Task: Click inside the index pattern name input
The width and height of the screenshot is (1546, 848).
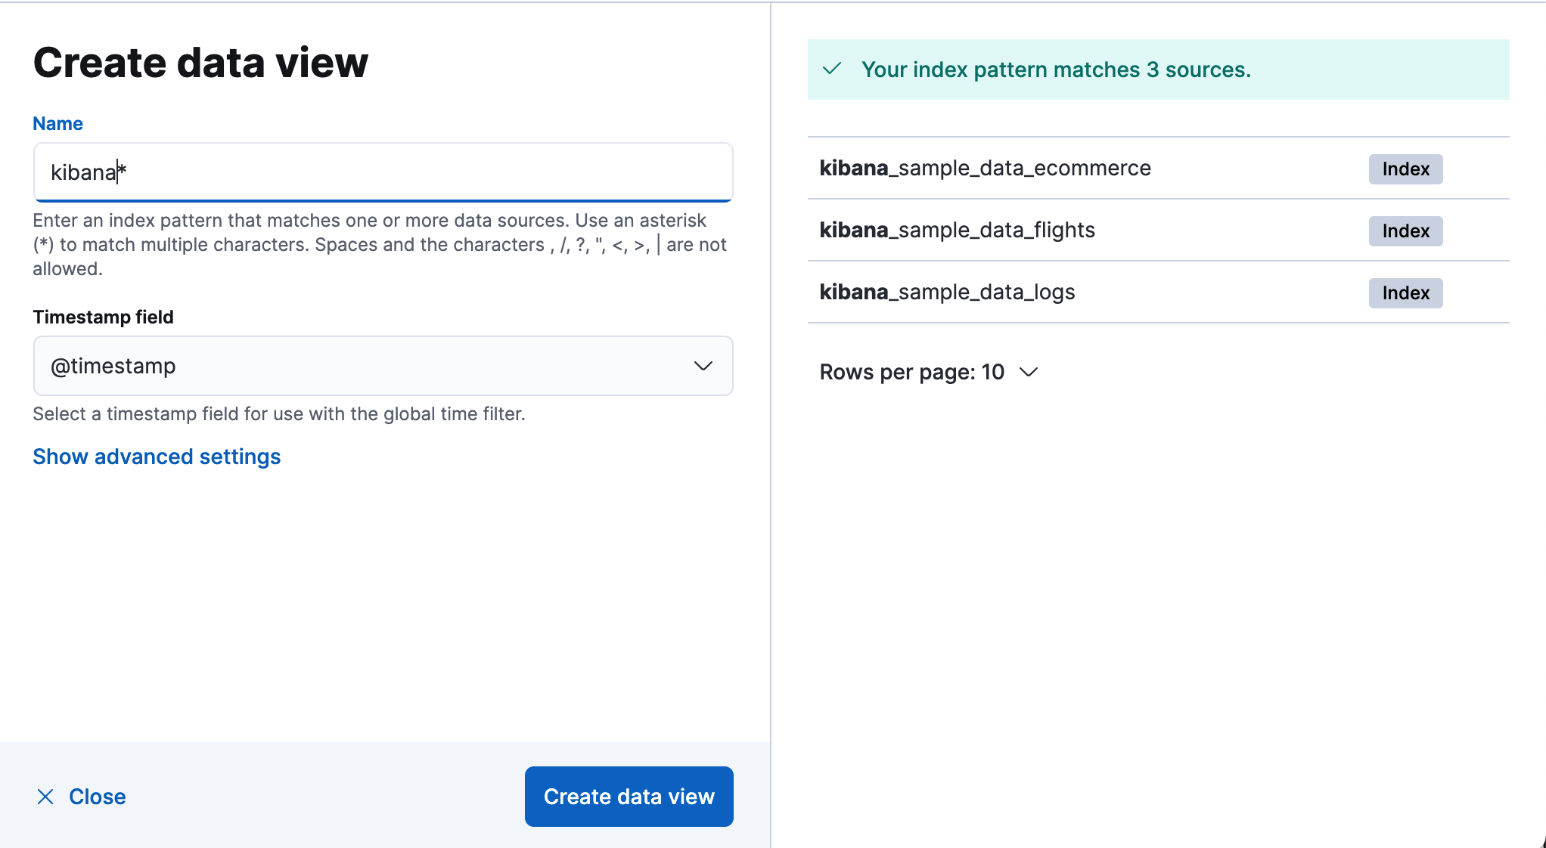Action: pyautogui.click(x=382, y=172)
